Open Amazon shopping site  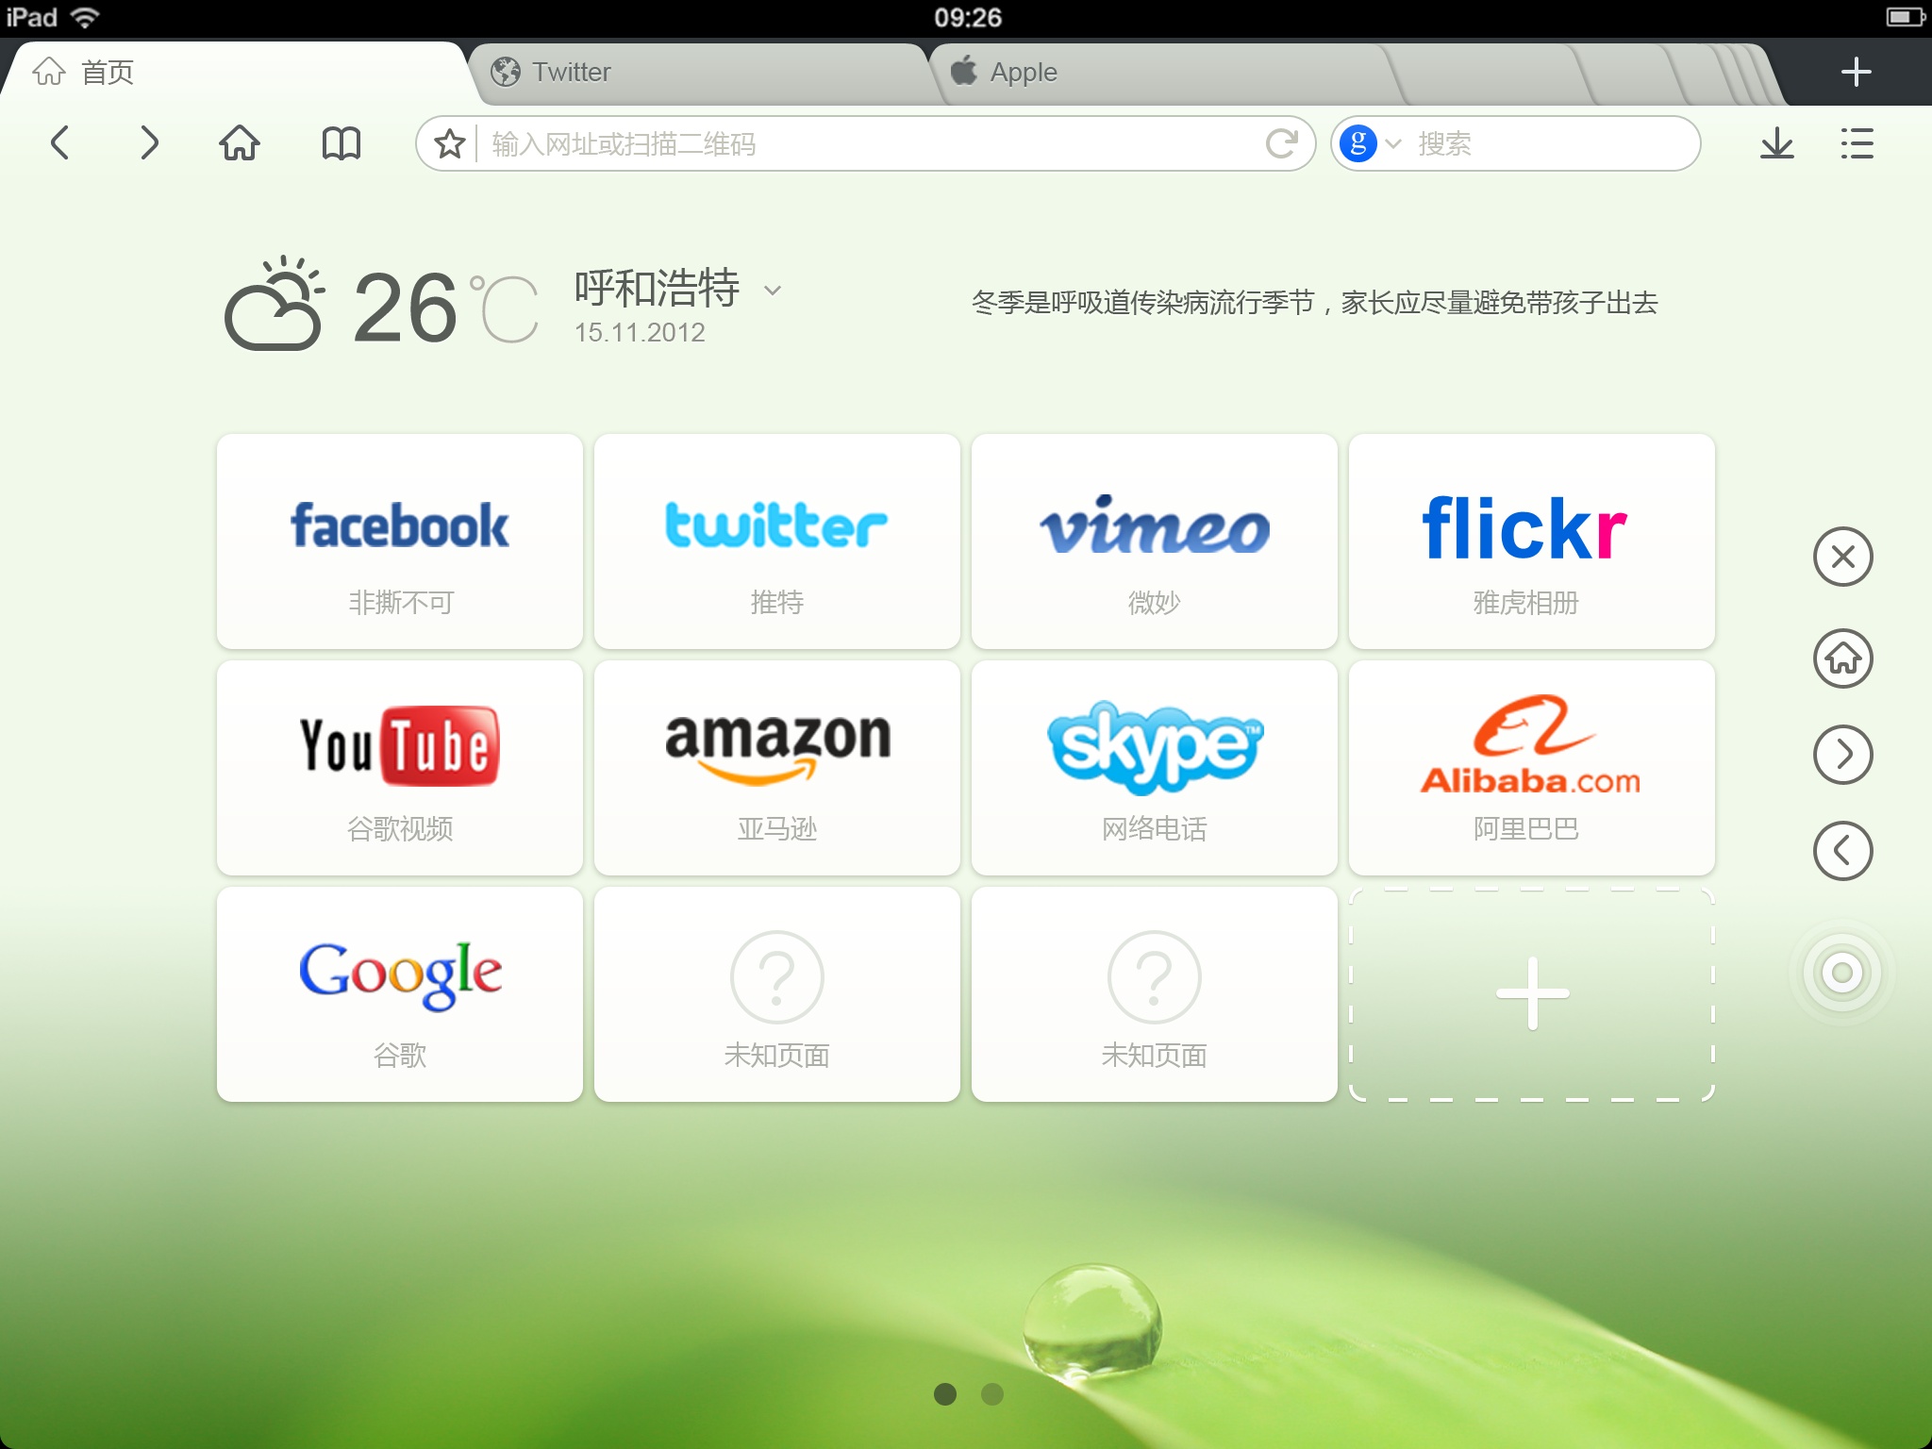[x=775, y=761]
